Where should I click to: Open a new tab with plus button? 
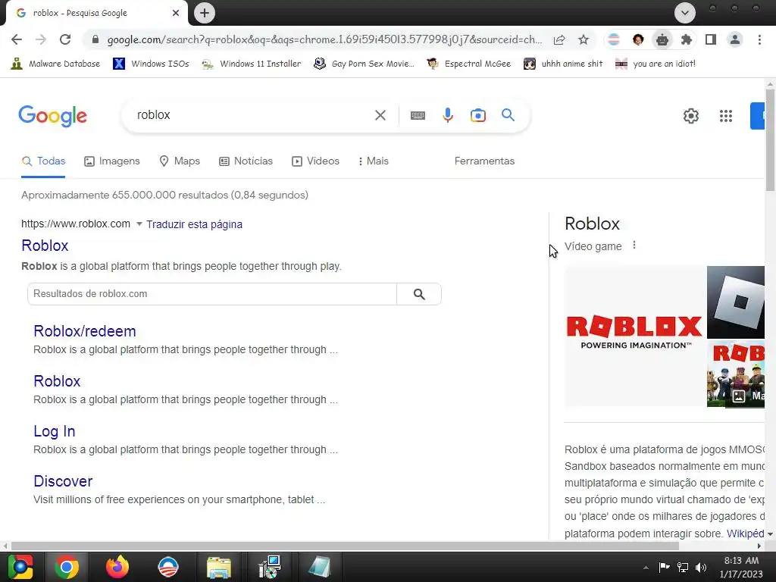point(205,13)
